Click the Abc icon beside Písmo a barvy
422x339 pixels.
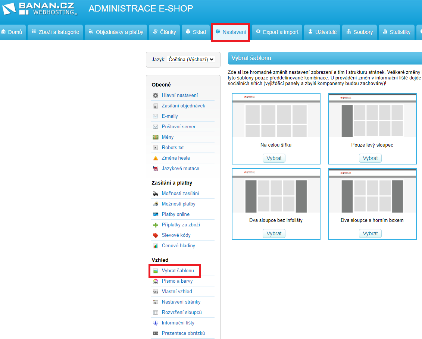click(156, 281)
